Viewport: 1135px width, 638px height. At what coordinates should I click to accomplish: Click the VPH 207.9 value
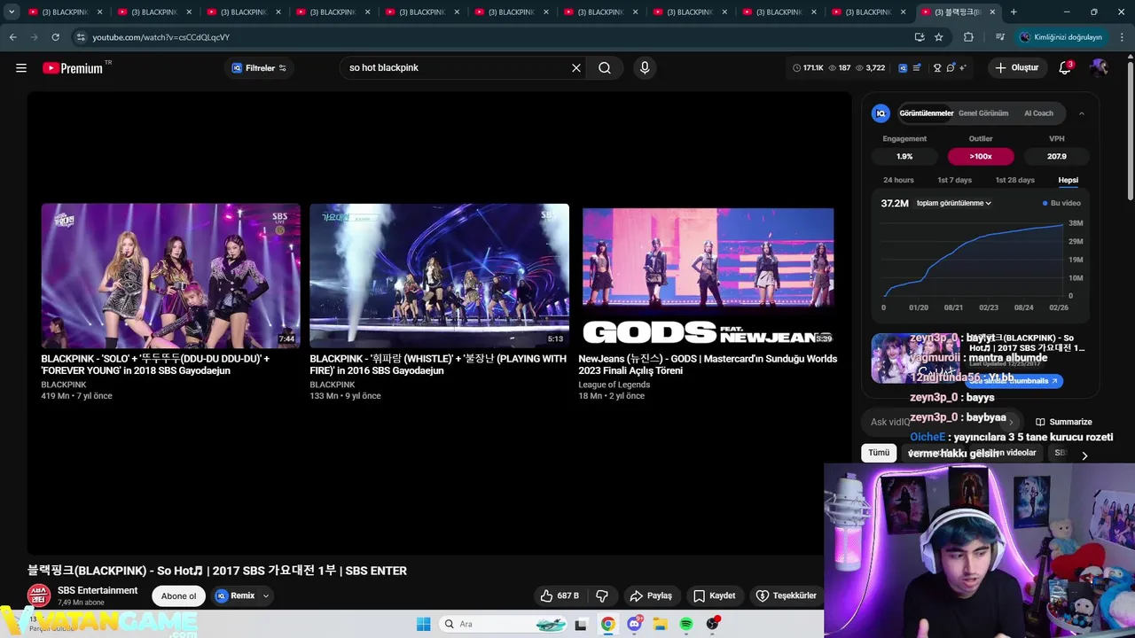pos(1056,156)
